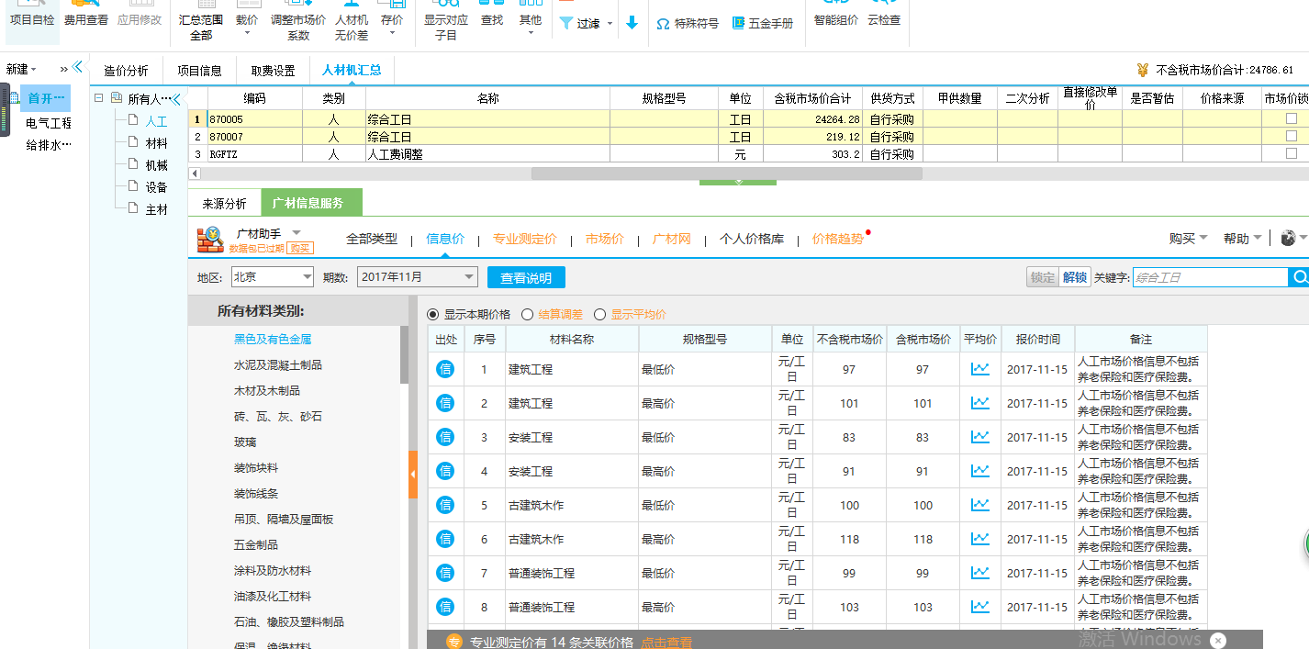Open 价格趋势 price trend
1309x649 pixels.
837,239
